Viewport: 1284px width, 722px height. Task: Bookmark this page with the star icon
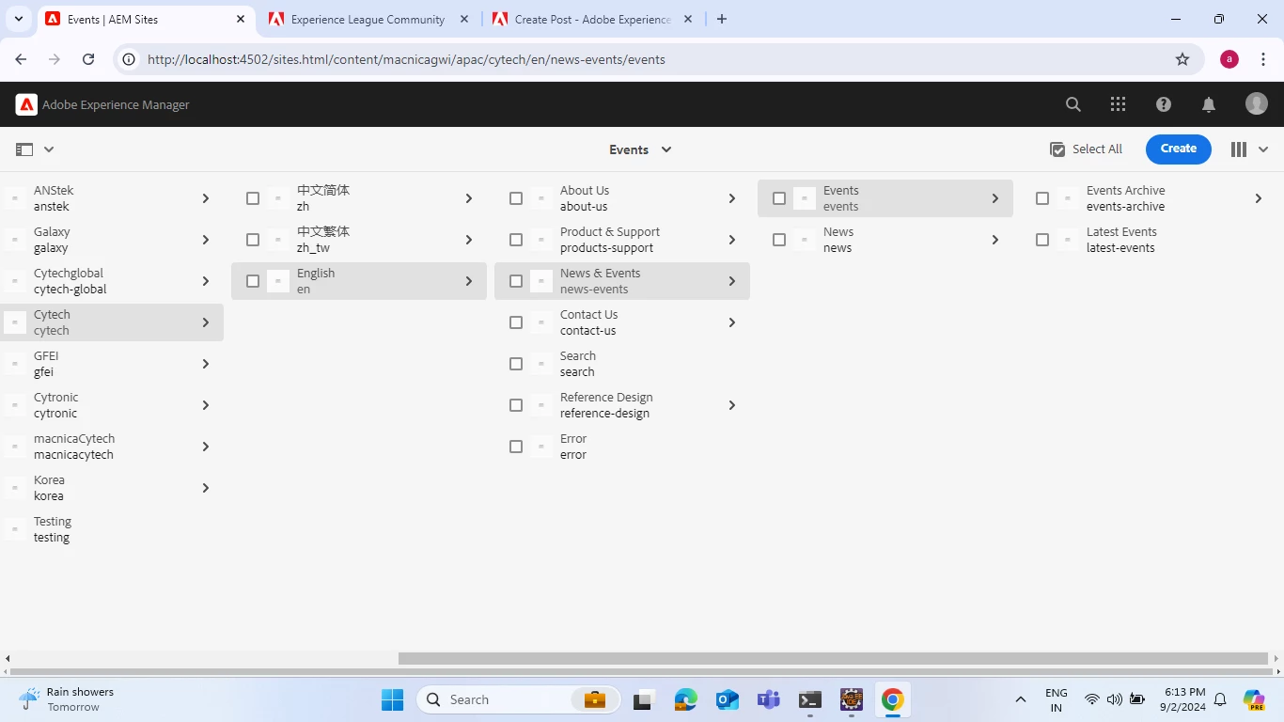[1182, 59]
